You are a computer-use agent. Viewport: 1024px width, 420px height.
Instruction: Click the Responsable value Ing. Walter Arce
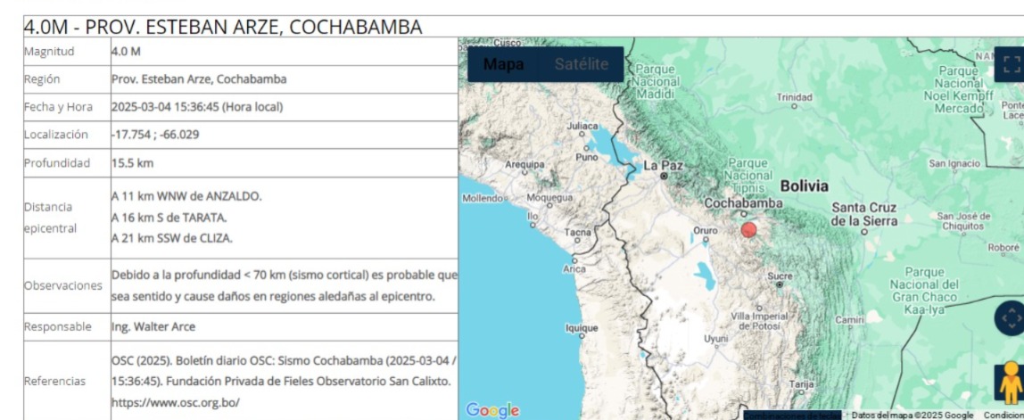tap(153, 326)
